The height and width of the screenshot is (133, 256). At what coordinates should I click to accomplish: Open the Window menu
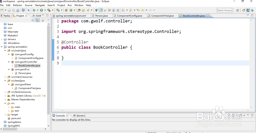79,5
